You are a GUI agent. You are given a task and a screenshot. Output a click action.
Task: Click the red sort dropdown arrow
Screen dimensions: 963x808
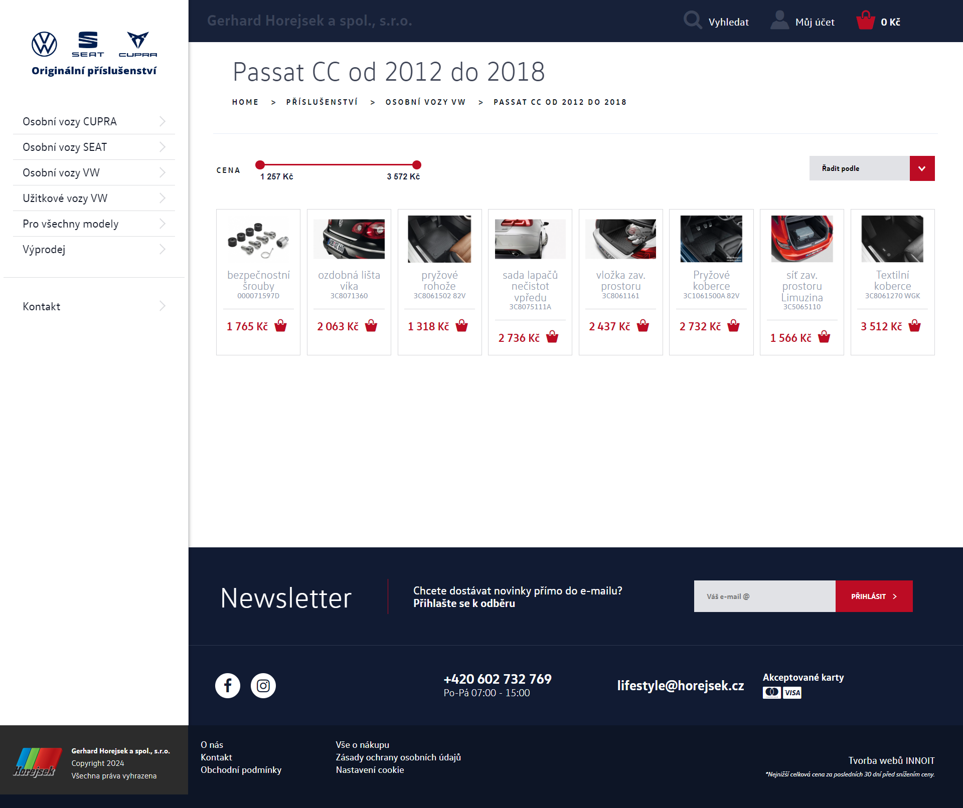tap(922, 168)
